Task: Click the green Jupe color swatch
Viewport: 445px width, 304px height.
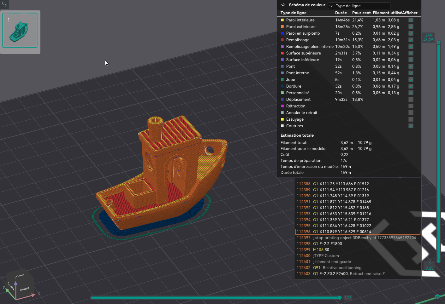Action: pyautogui.click(x=282, y=79)
